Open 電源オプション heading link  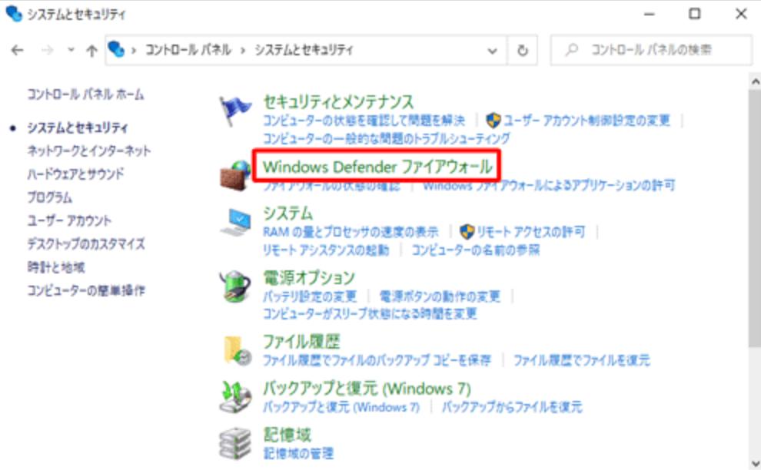(309, 277)
